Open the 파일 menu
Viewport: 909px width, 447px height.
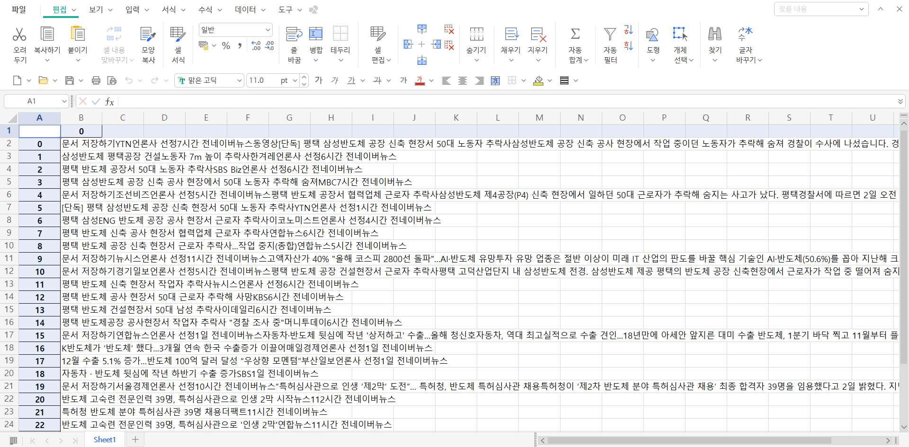click(18, 9)
